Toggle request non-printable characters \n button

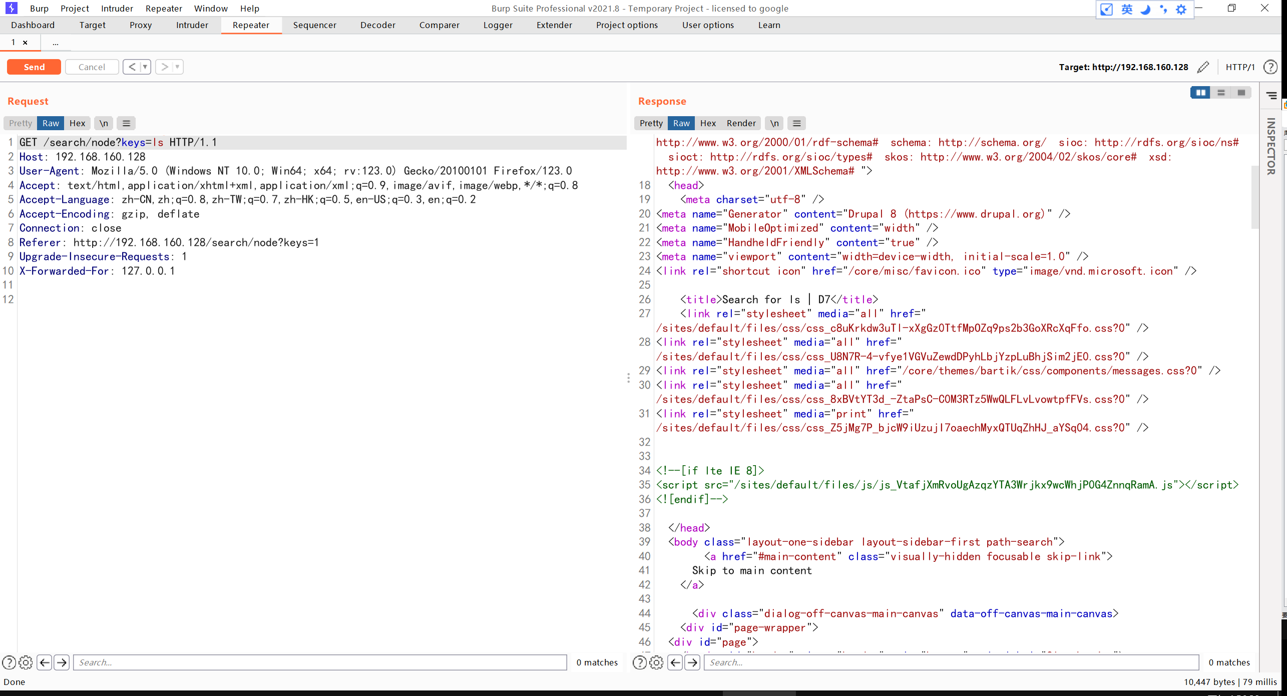pyautogui.click(x=104, y=123)
